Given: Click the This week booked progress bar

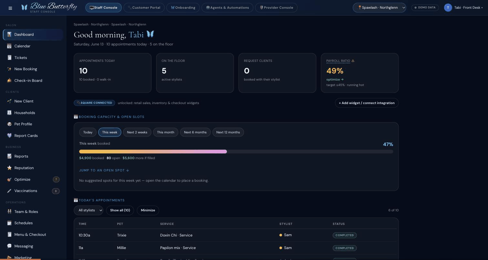Looking at the screenshot, I should [x=236, y=151].
